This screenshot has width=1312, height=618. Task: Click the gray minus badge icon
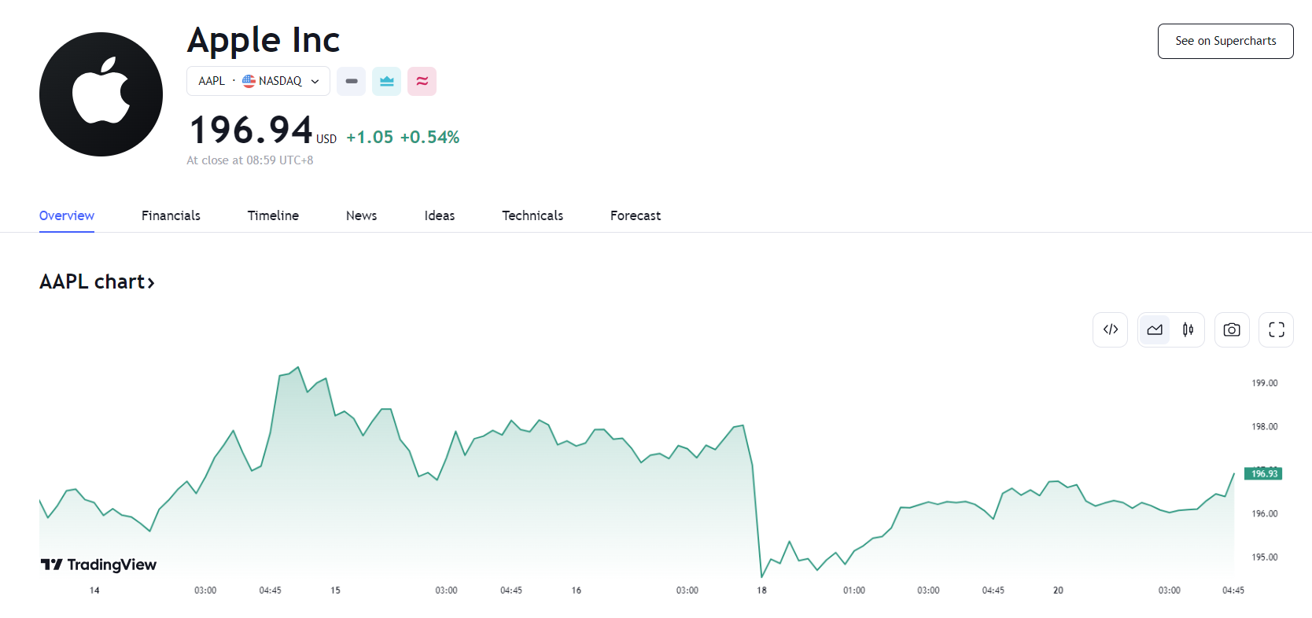pyautogui.click(x=352, y=81)
